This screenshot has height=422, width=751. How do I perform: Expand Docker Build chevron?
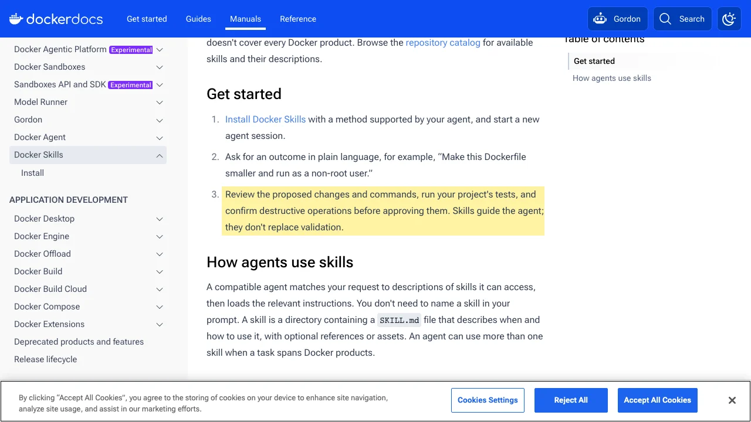(x=160, y=272)
